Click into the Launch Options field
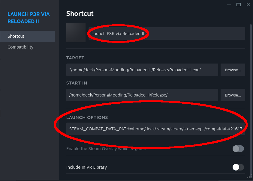 pos(156,129)
